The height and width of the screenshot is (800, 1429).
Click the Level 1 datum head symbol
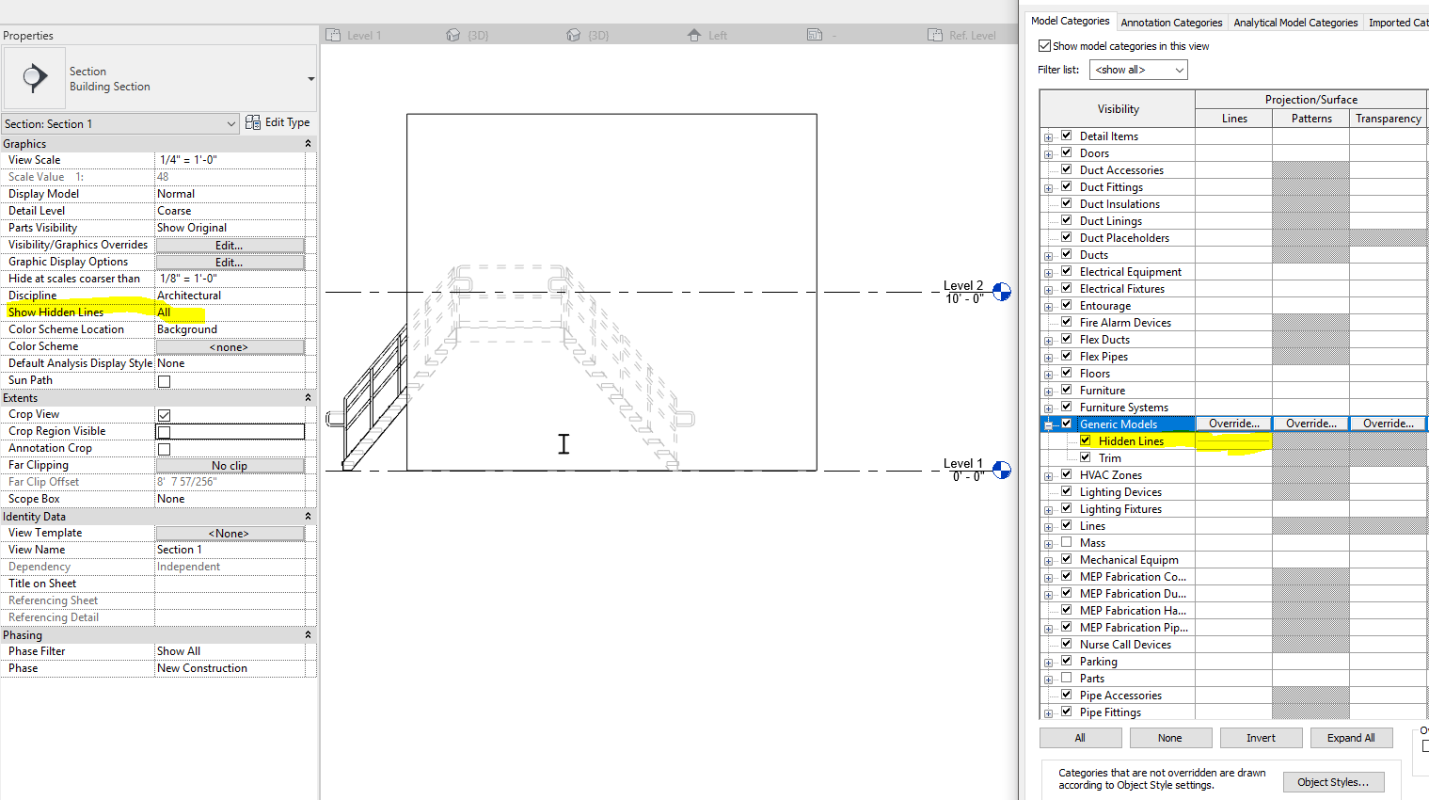1000,470
